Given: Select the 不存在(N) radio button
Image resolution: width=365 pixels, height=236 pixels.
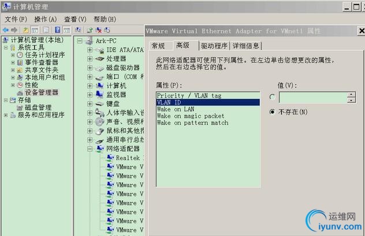Looking at the screenshot, I should click(272, 112).
